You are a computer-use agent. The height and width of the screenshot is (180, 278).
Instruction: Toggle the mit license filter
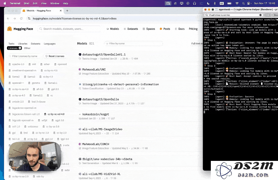(x=32, y=64)
